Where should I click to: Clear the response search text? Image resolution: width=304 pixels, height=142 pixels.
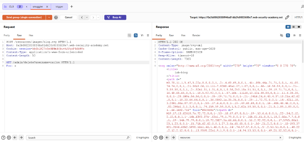280,137
